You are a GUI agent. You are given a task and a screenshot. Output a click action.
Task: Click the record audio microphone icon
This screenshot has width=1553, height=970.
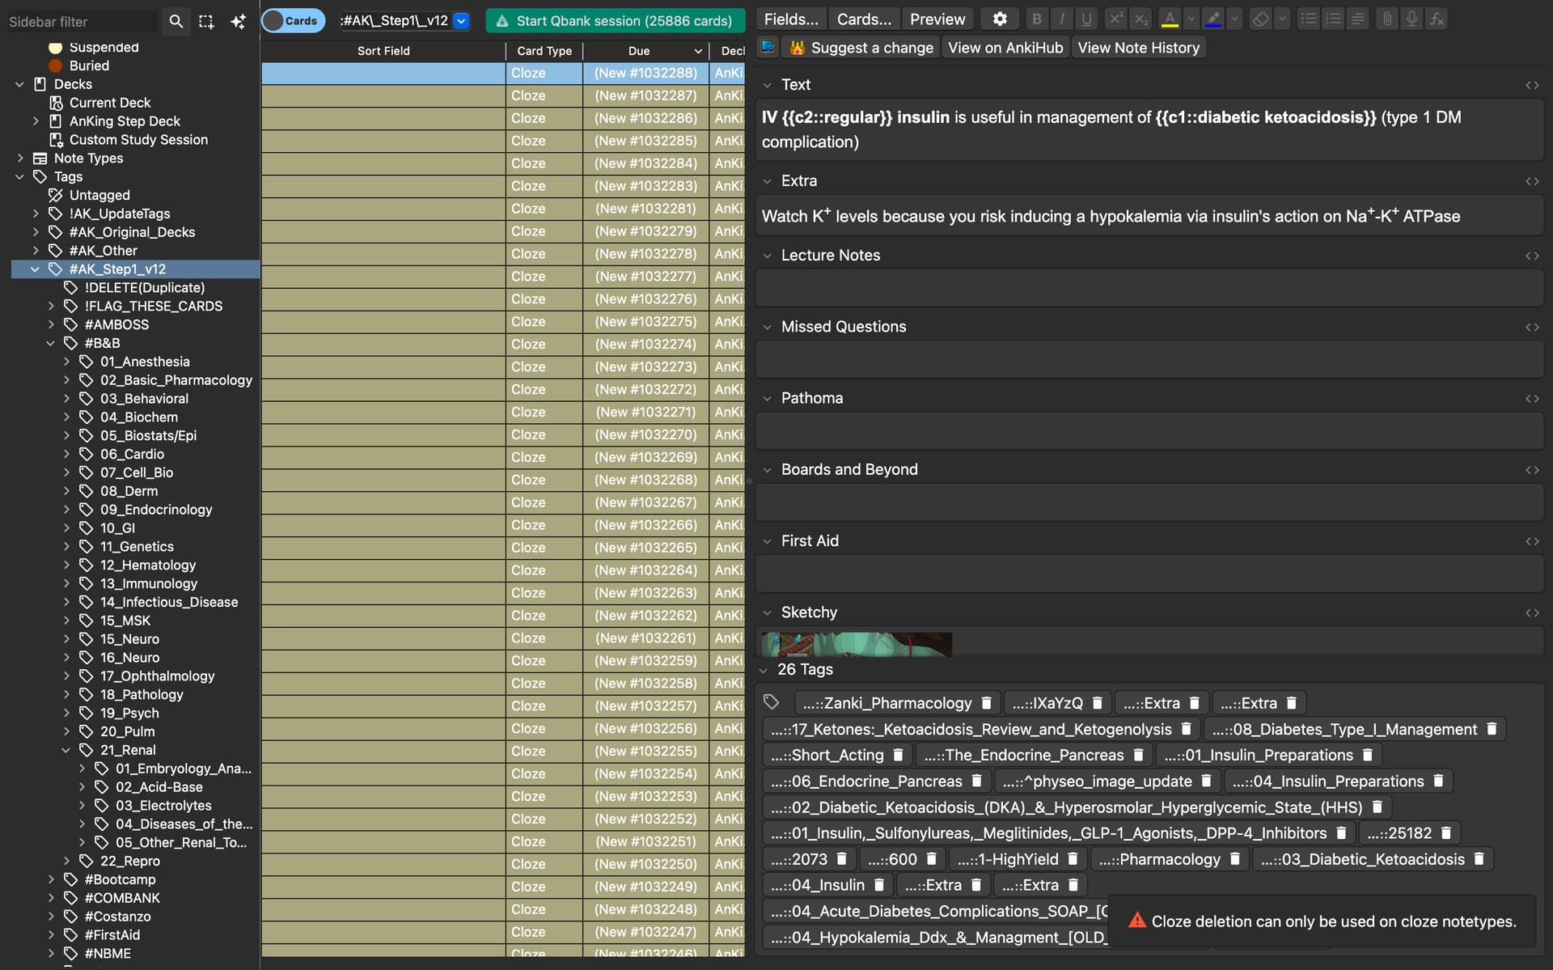point(1411,19)
